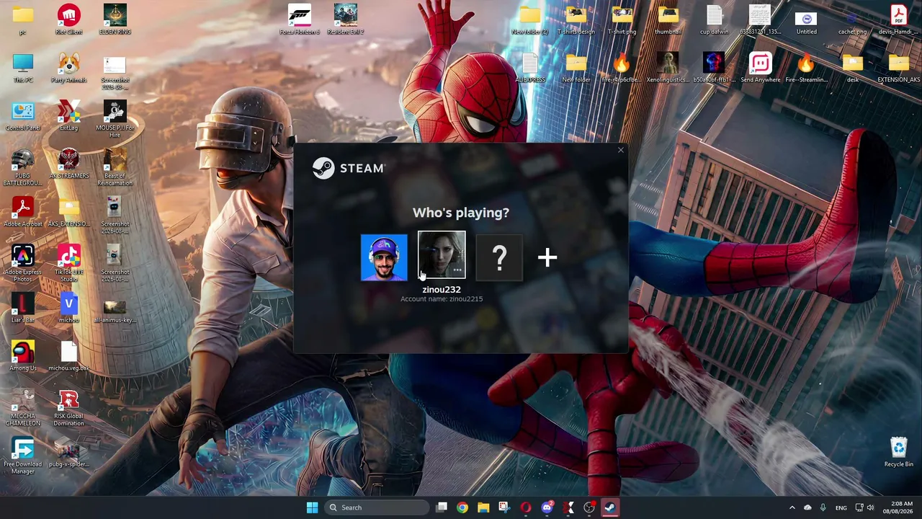
Task: Select the unknown question mark Steam account
Action: (499, 257)
